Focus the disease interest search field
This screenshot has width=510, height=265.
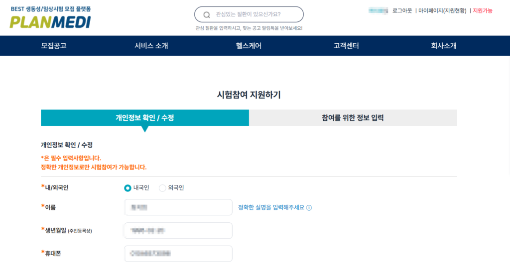pos(249,14)
